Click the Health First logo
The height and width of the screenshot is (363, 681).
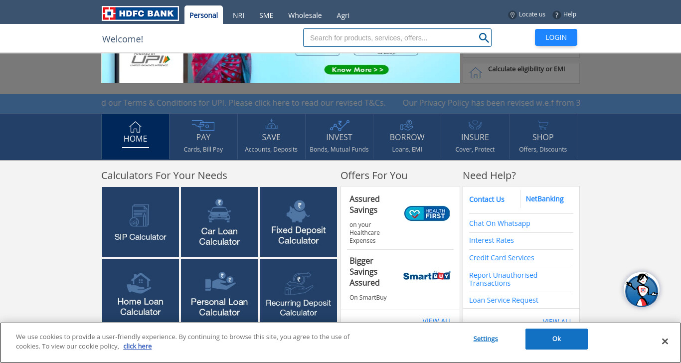(x=427, y=213)
